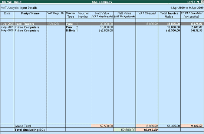Click the Voucher Type column header
This screenshot has height=134, width=204.
pyautogui.click(x=70, y=15)
